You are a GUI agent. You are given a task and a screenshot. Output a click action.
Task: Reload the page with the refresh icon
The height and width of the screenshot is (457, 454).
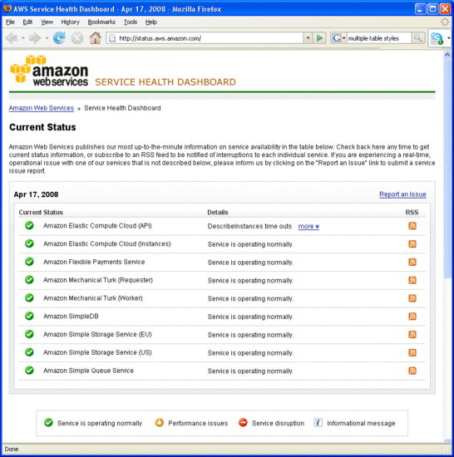pos(59,38)
